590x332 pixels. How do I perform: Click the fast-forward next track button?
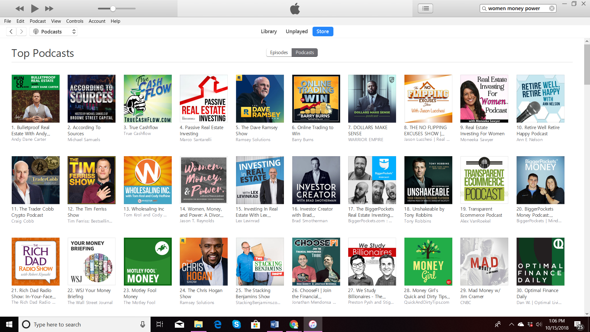(49, 9)
